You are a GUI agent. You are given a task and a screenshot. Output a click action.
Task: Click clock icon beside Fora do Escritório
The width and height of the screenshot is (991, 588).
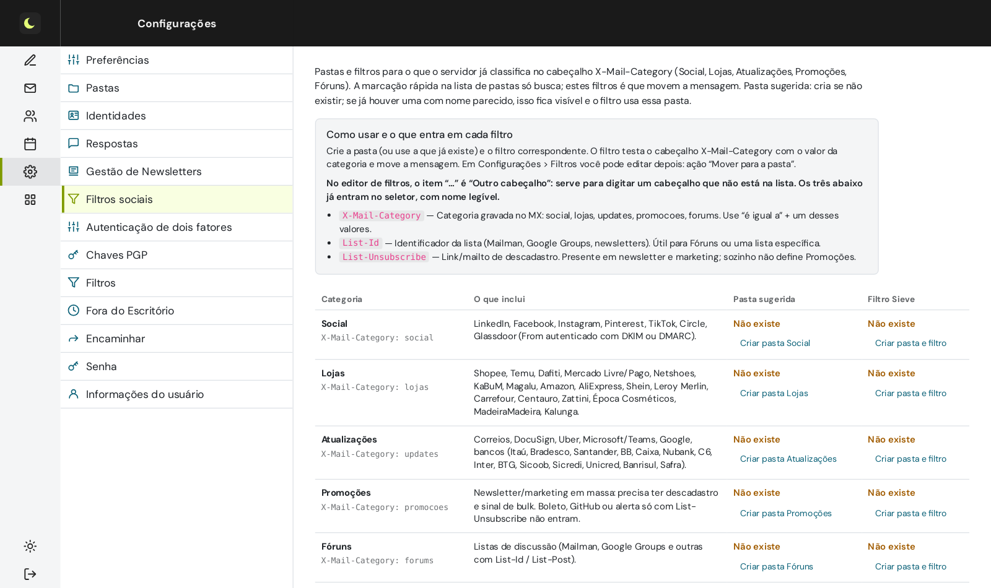tap(74, 311)
